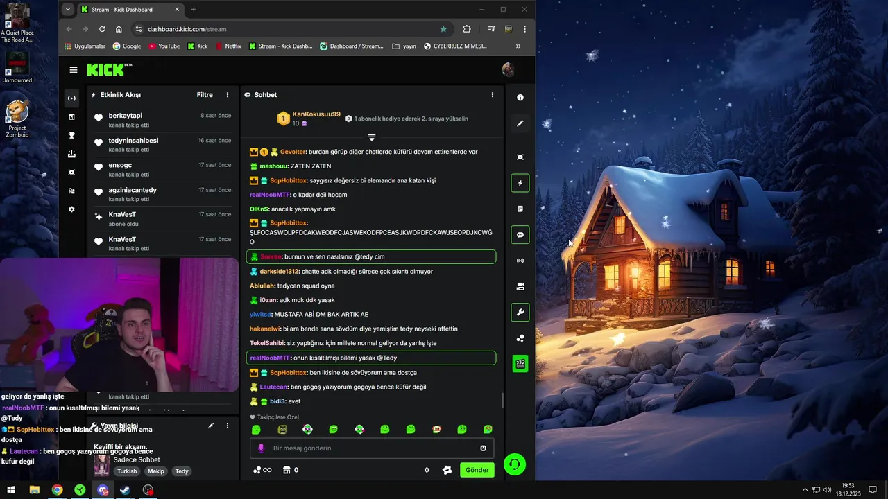Viewport: 888px width, 499px height.
Task: Open the Chrome tab search dropdown
Action: 67,10
